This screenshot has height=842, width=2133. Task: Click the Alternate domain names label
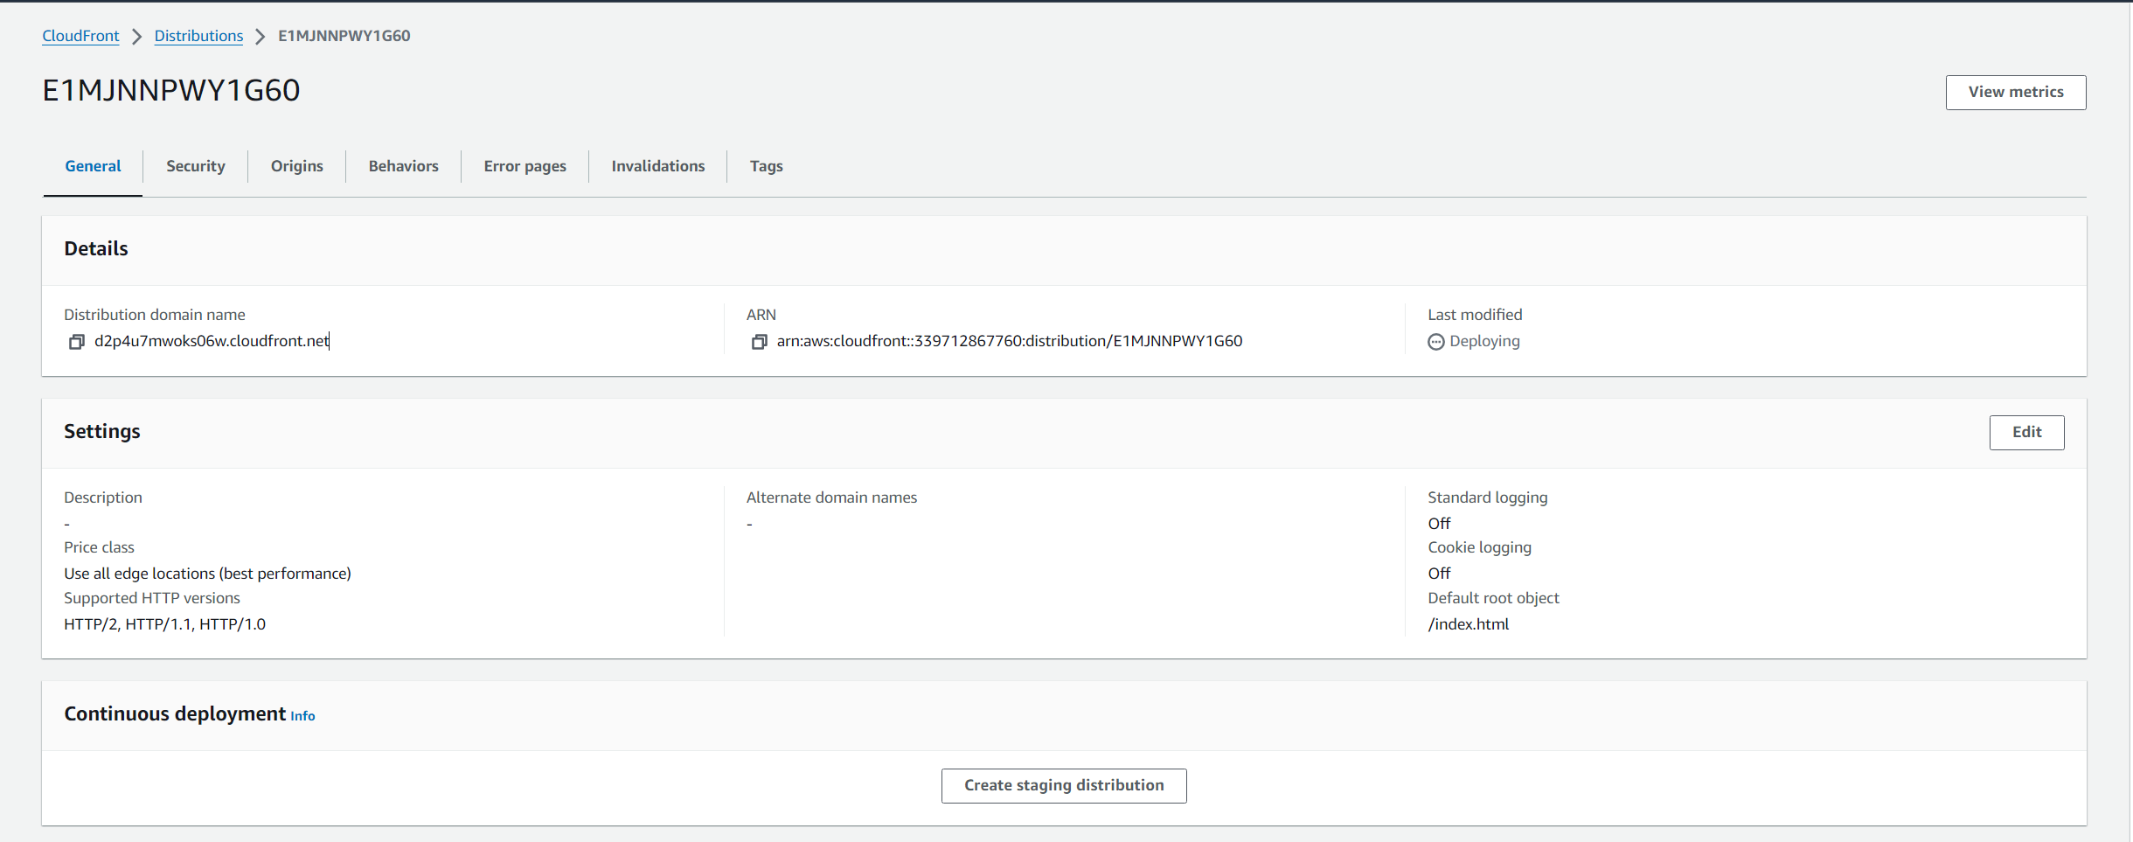[x=831, y=498]
